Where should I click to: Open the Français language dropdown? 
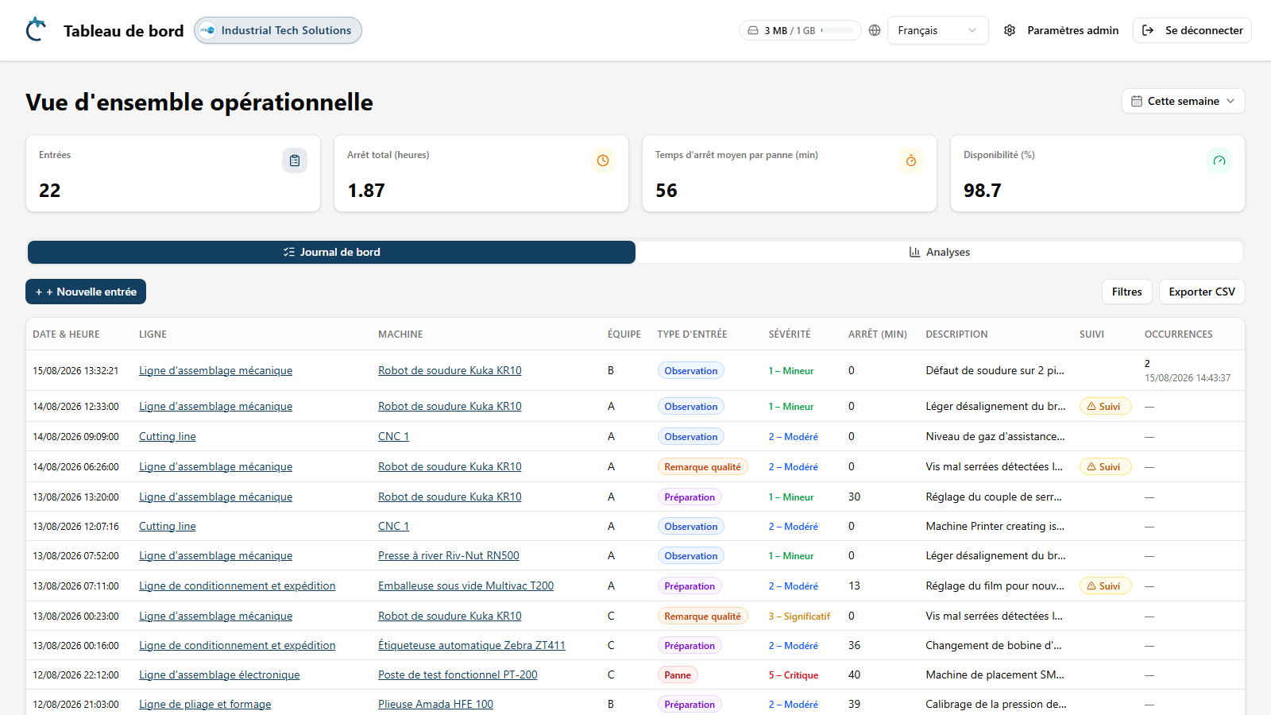pyautogui.click(x=937, y=30)
